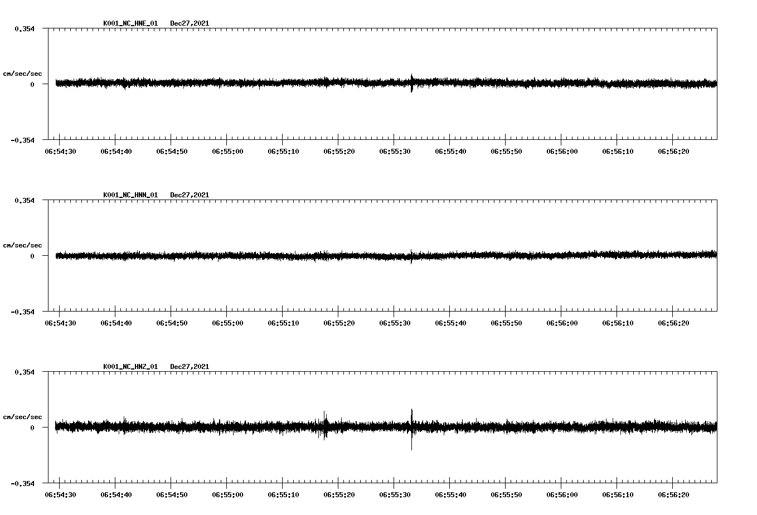757x515 pixels.
Task: Click the 06:55:40 time label under HNN plot
Action: click(450, 323)
